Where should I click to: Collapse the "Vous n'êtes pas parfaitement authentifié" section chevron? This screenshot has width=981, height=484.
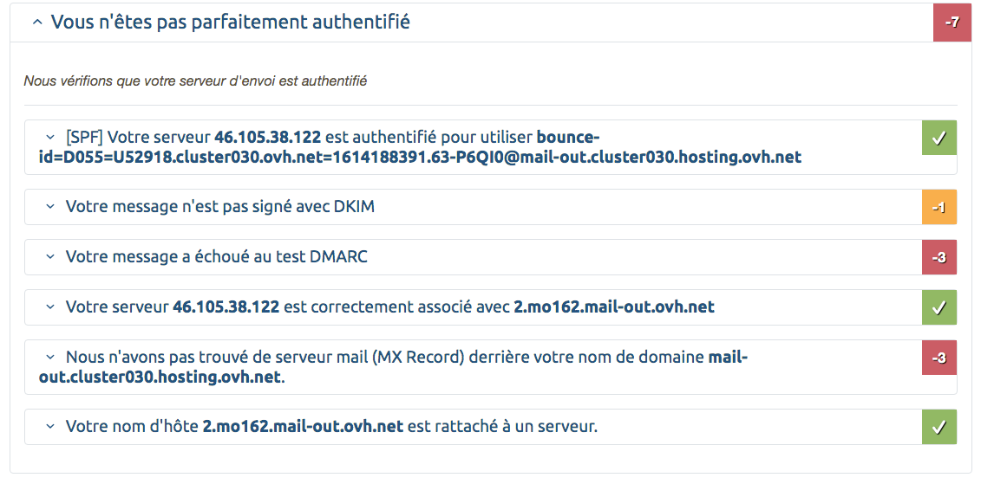pos(37,23)
